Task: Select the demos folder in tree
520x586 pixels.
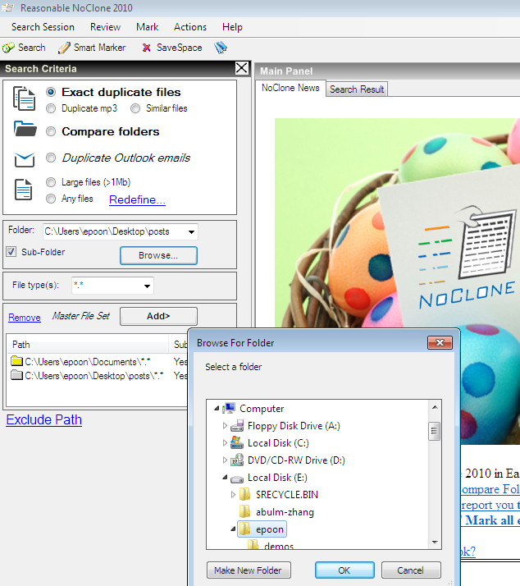Action: pos(279,546)
